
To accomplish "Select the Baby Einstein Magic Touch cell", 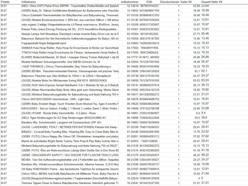I will [x=70, y=104].
